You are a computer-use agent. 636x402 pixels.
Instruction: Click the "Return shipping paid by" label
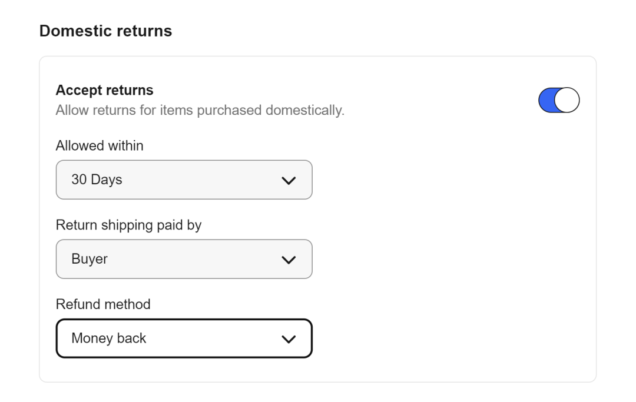click(128, 225)
